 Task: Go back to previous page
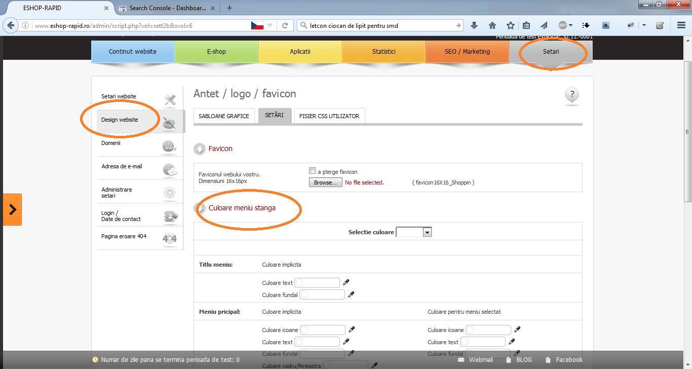[11, 25]
